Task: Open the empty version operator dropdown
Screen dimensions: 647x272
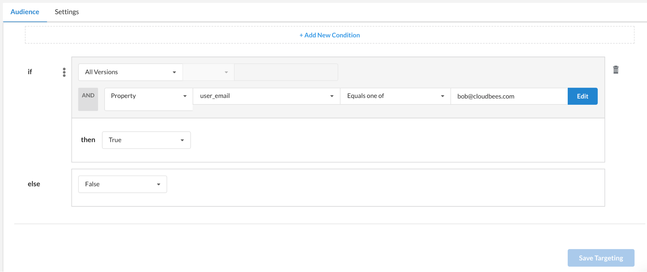Action: coord(208,72)
